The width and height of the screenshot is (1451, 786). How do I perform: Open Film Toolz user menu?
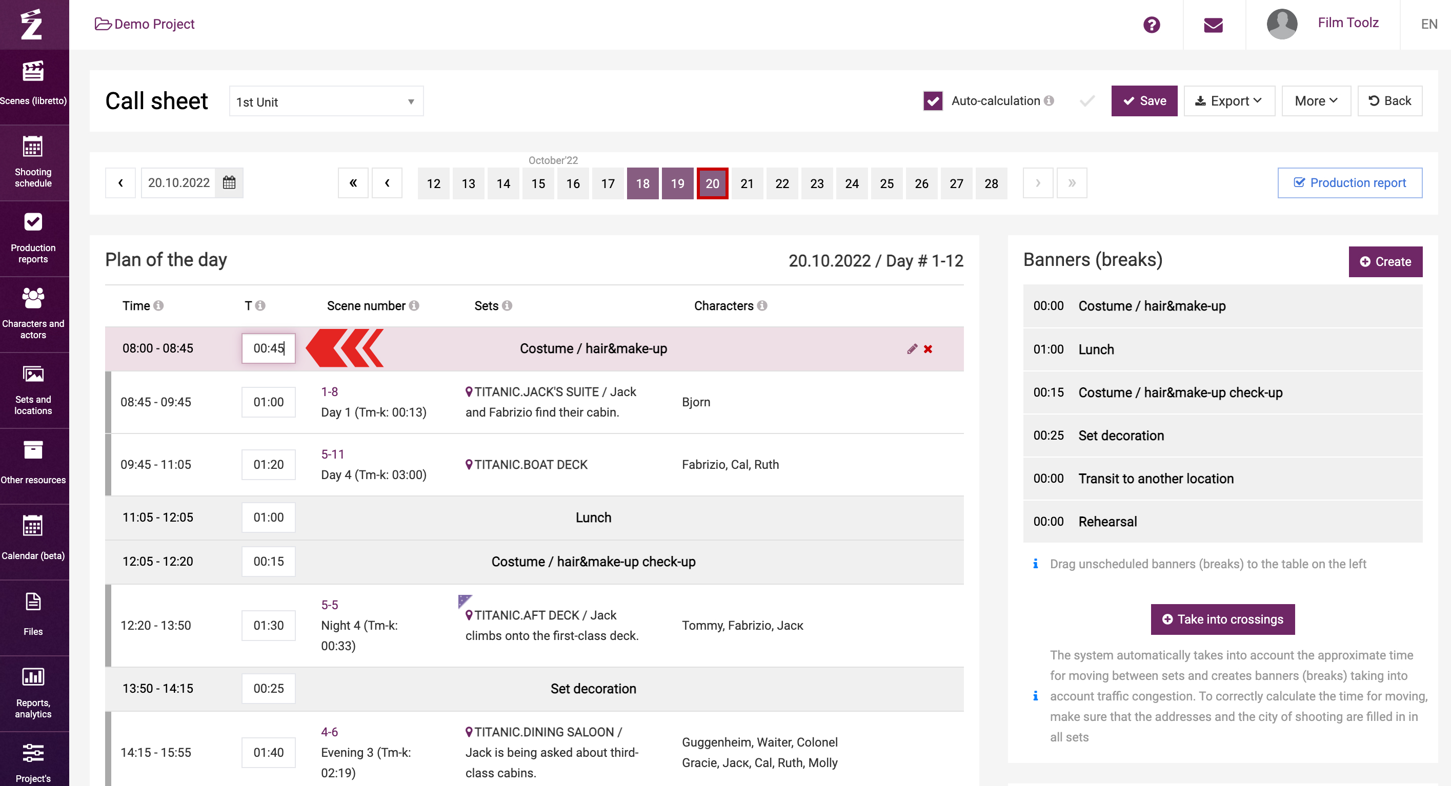(x=1348, y=23)
